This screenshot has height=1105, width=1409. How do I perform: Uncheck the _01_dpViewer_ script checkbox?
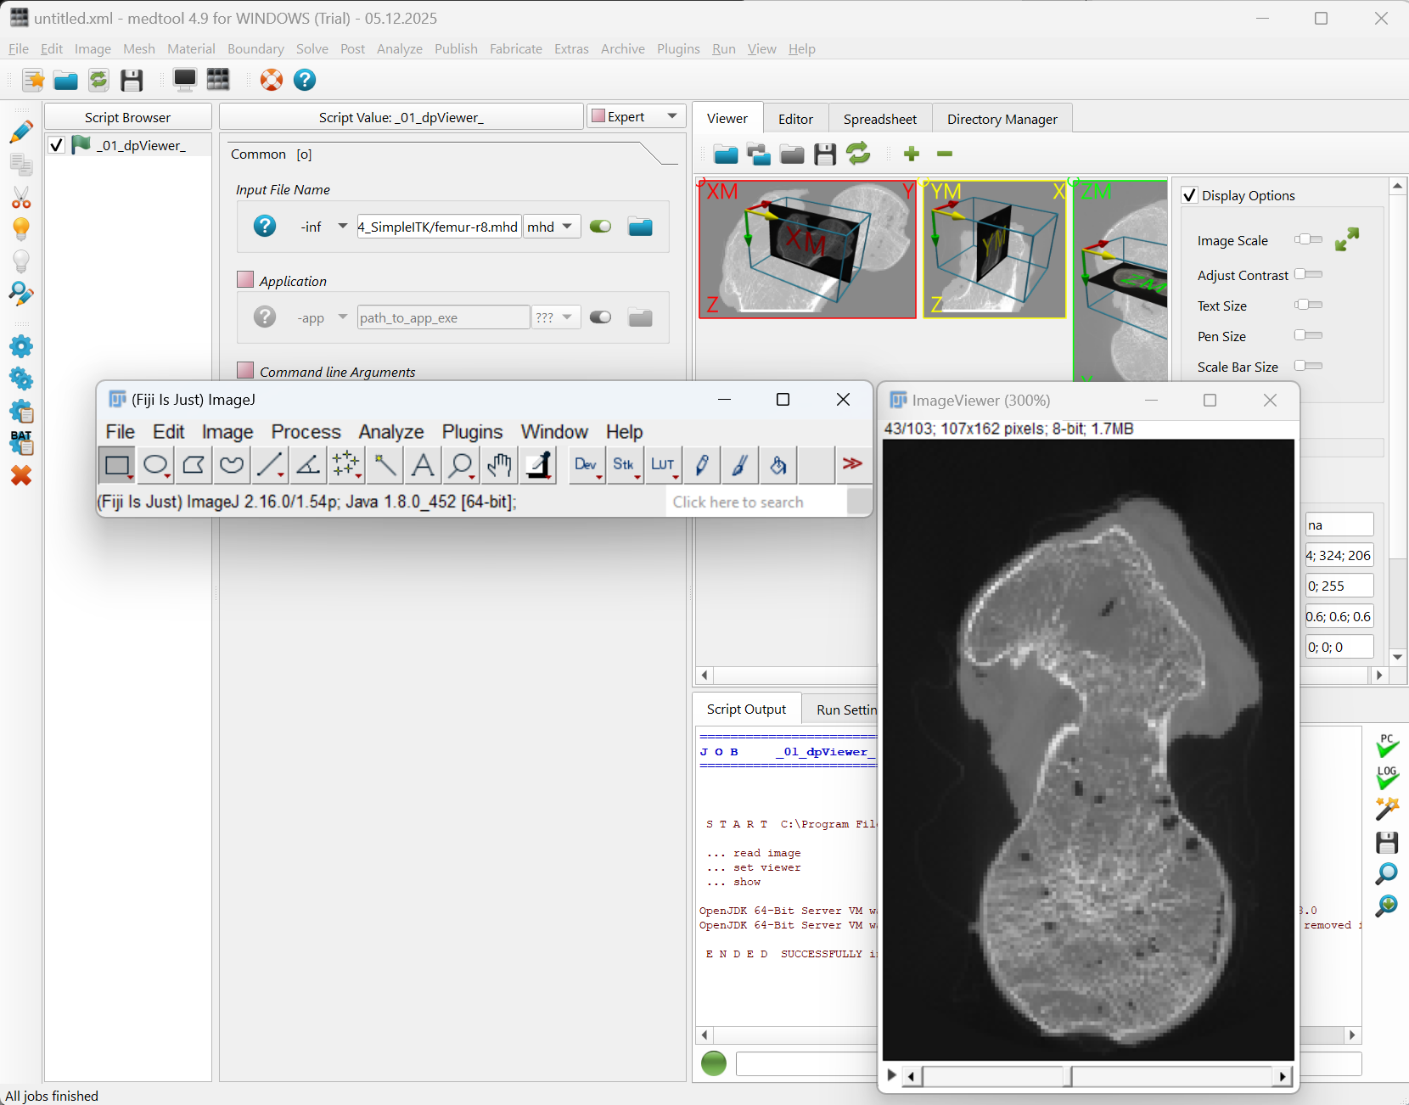click(x=57, y=145)
